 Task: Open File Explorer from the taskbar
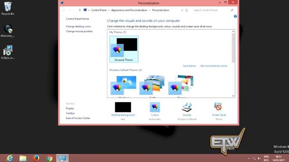[23, 158]
